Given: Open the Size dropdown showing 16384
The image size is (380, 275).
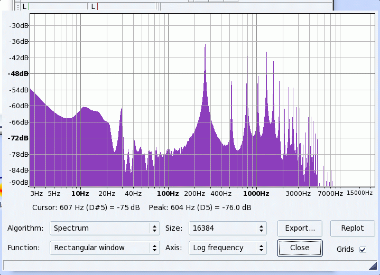Looking at the screenshot, I should tap(228, 228).
